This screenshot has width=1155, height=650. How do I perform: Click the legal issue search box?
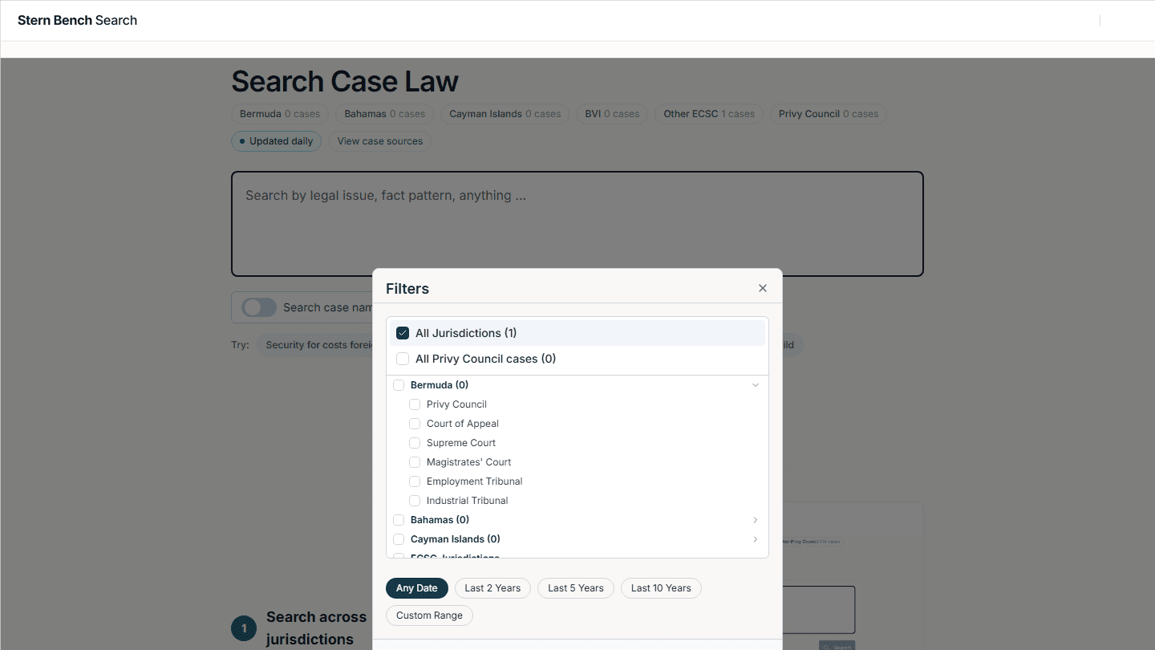(577, 224)
